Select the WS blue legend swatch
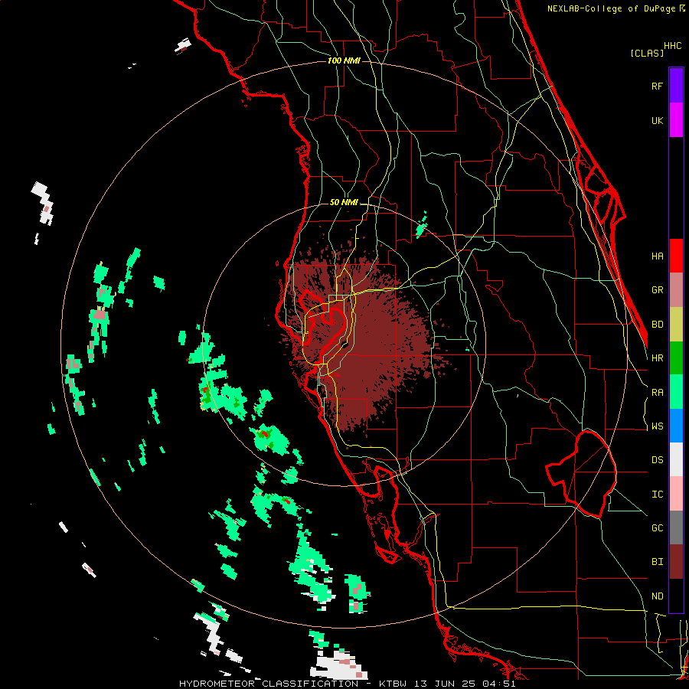Image resolution: width=689 pixels, height=689 pixels. click(x=676, y=426)
